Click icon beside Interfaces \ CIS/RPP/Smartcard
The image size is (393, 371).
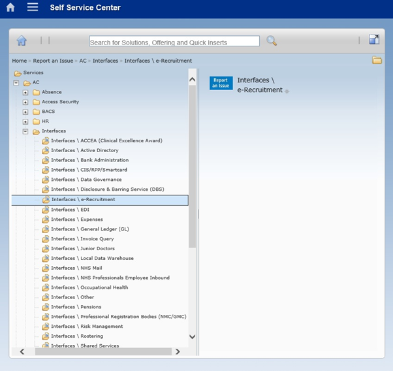point(45,170)
